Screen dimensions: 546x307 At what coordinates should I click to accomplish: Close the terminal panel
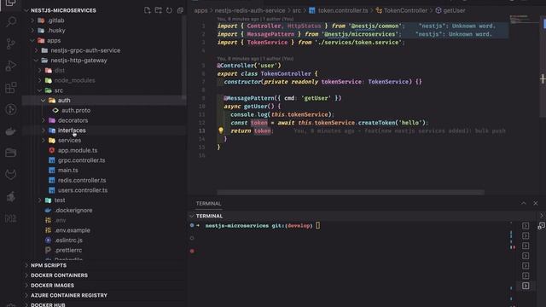536,203
